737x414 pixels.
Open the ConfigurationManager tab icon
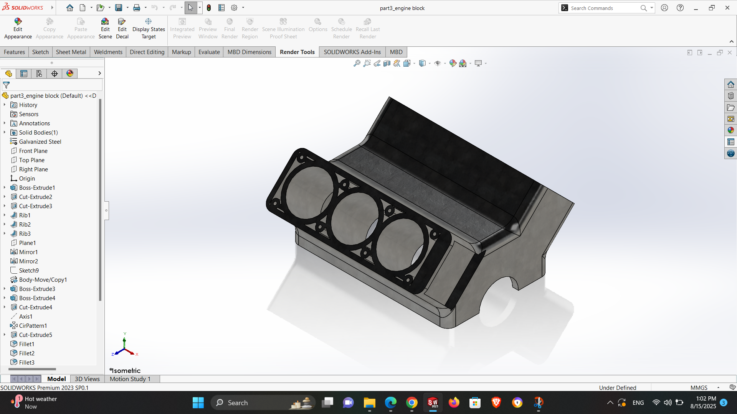(39, 73)
